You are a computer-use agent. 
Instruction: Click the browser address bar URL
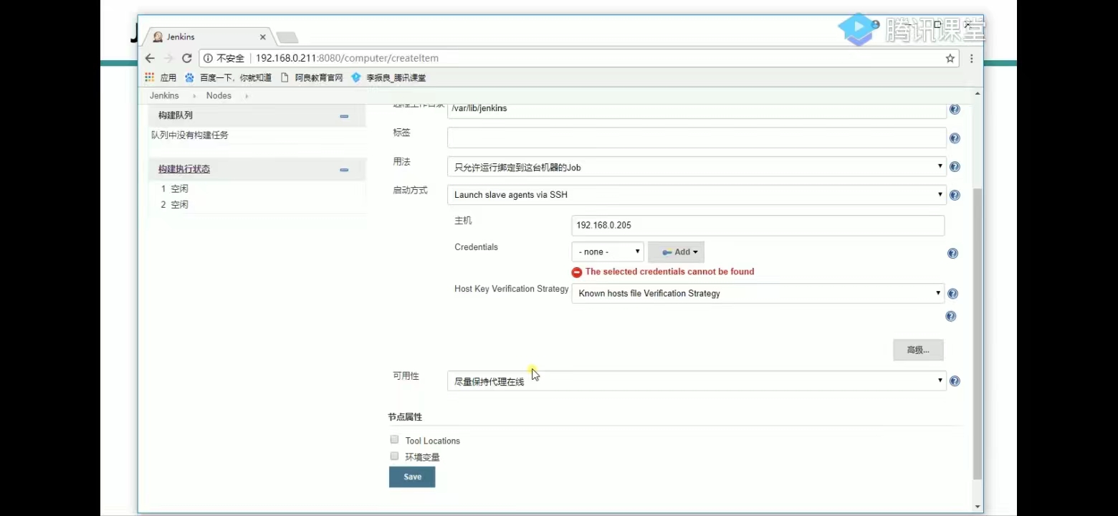pyautogui.click(x=347, y=58)
